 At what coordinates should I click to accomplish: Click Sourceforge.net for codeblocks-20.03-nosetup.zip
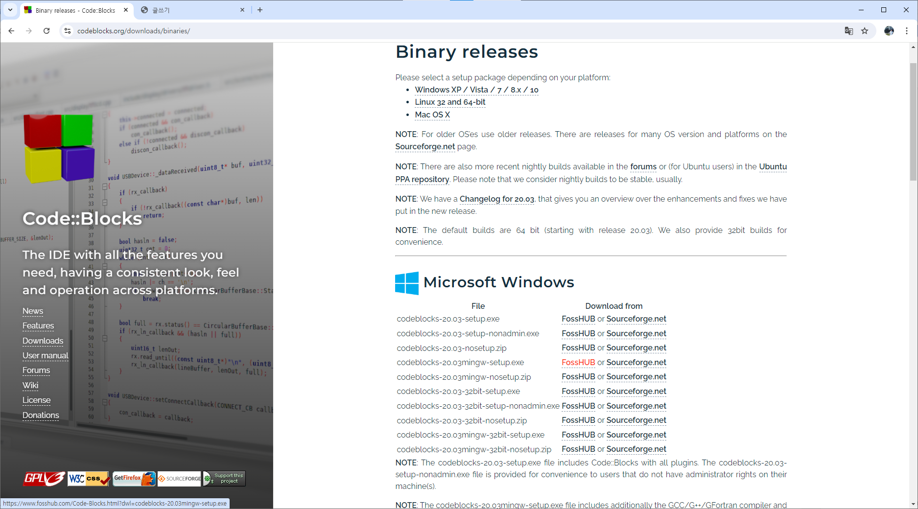click(x=636, y=348)
